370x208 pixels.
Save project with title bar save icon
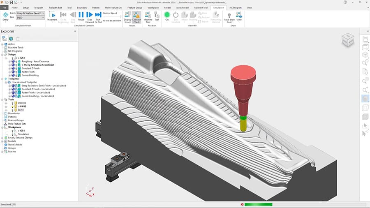coord(11,2)
